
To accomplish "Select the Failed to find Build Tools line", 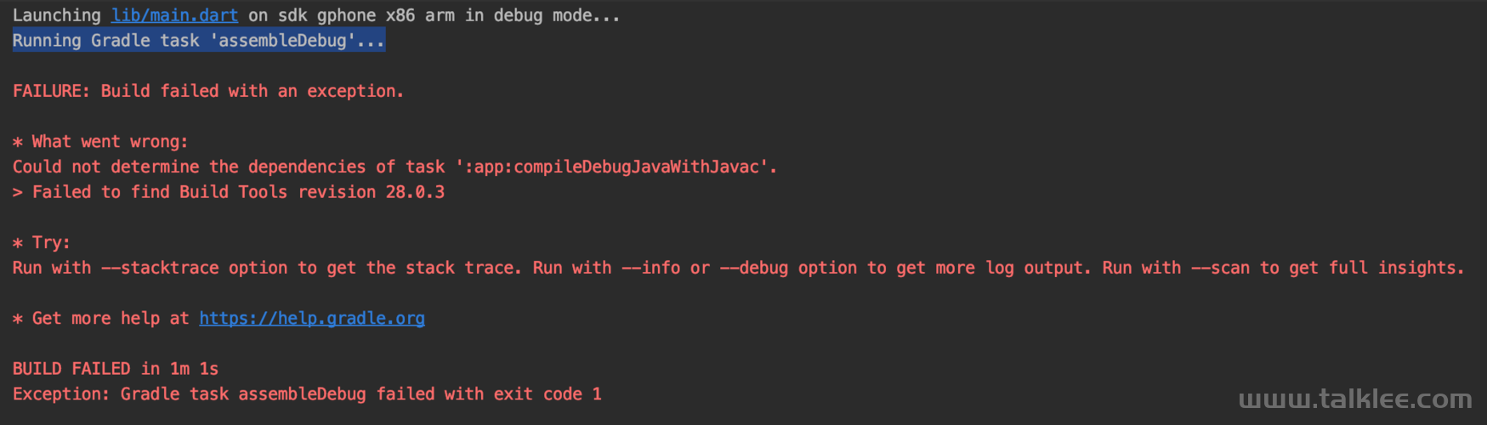I will (x=229, y=192).
